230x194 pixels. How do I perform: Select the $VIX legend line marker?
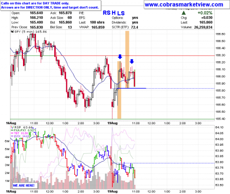pos(12,136)
